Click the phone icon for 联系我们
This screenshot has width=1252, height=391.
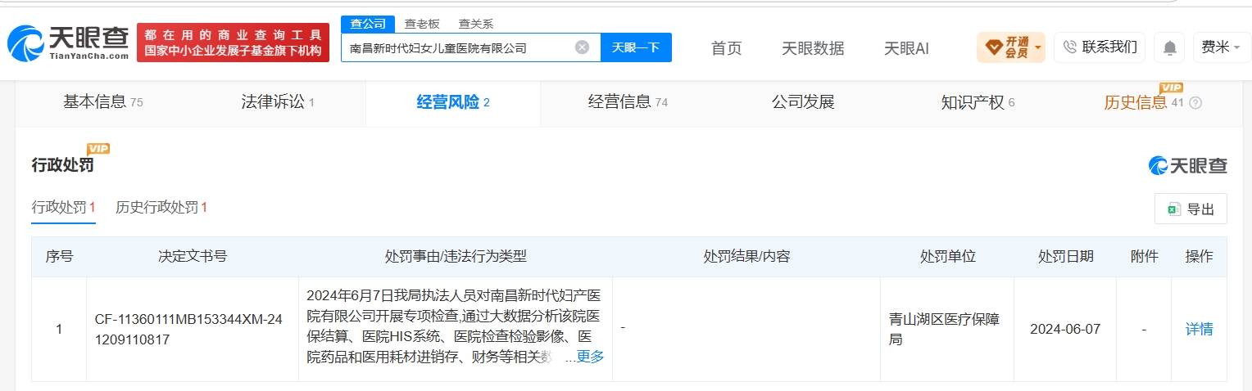pyautogui.click(x=1069, y=47)
